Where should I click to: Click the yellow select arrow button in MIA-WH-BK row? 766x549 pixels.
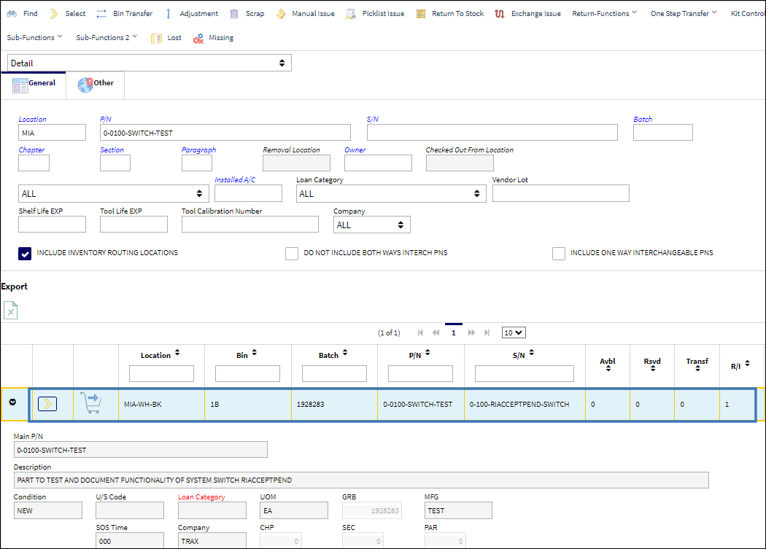(x=47, y=404)
